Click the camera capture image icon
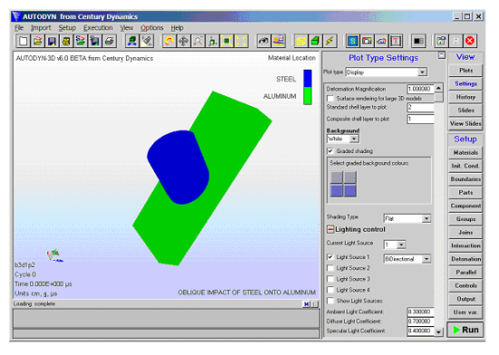 click(367, 41)
